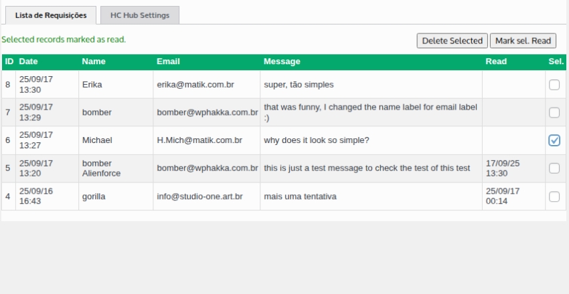Click the email info@studio-one.art.br

pos(199,196)
